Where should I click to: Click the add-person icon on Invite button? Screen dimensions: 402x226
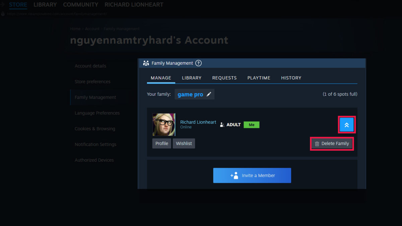pos(234,175)
